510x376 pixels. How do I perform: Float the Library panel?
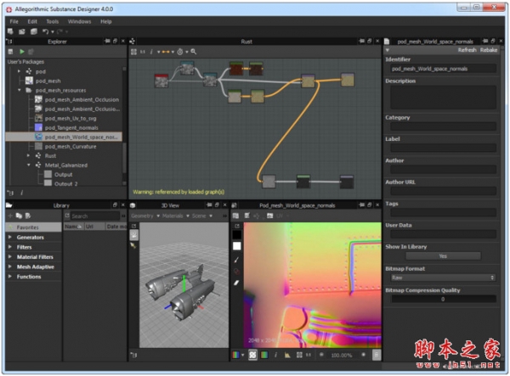[x=115, y=205]
